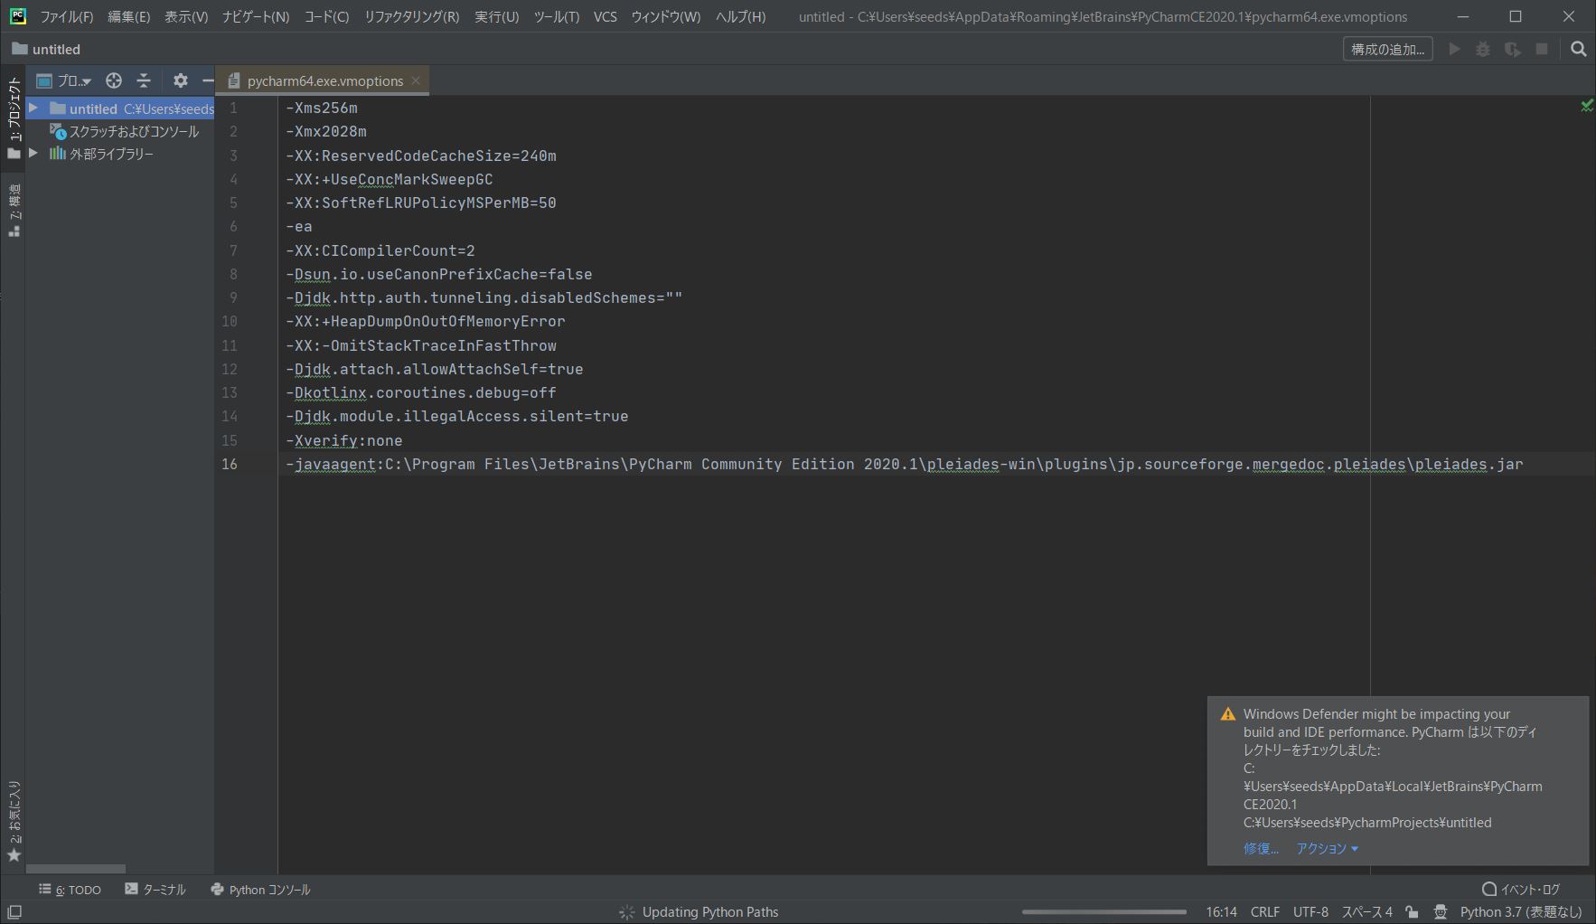Click the Updating Python Paths progress text

[x=710, y=912]
